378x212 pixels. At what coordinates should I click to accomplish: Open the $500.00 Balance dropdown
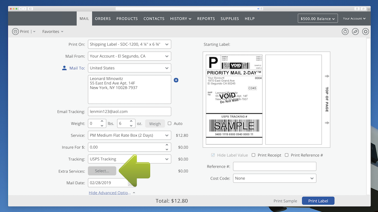point(318,18)
